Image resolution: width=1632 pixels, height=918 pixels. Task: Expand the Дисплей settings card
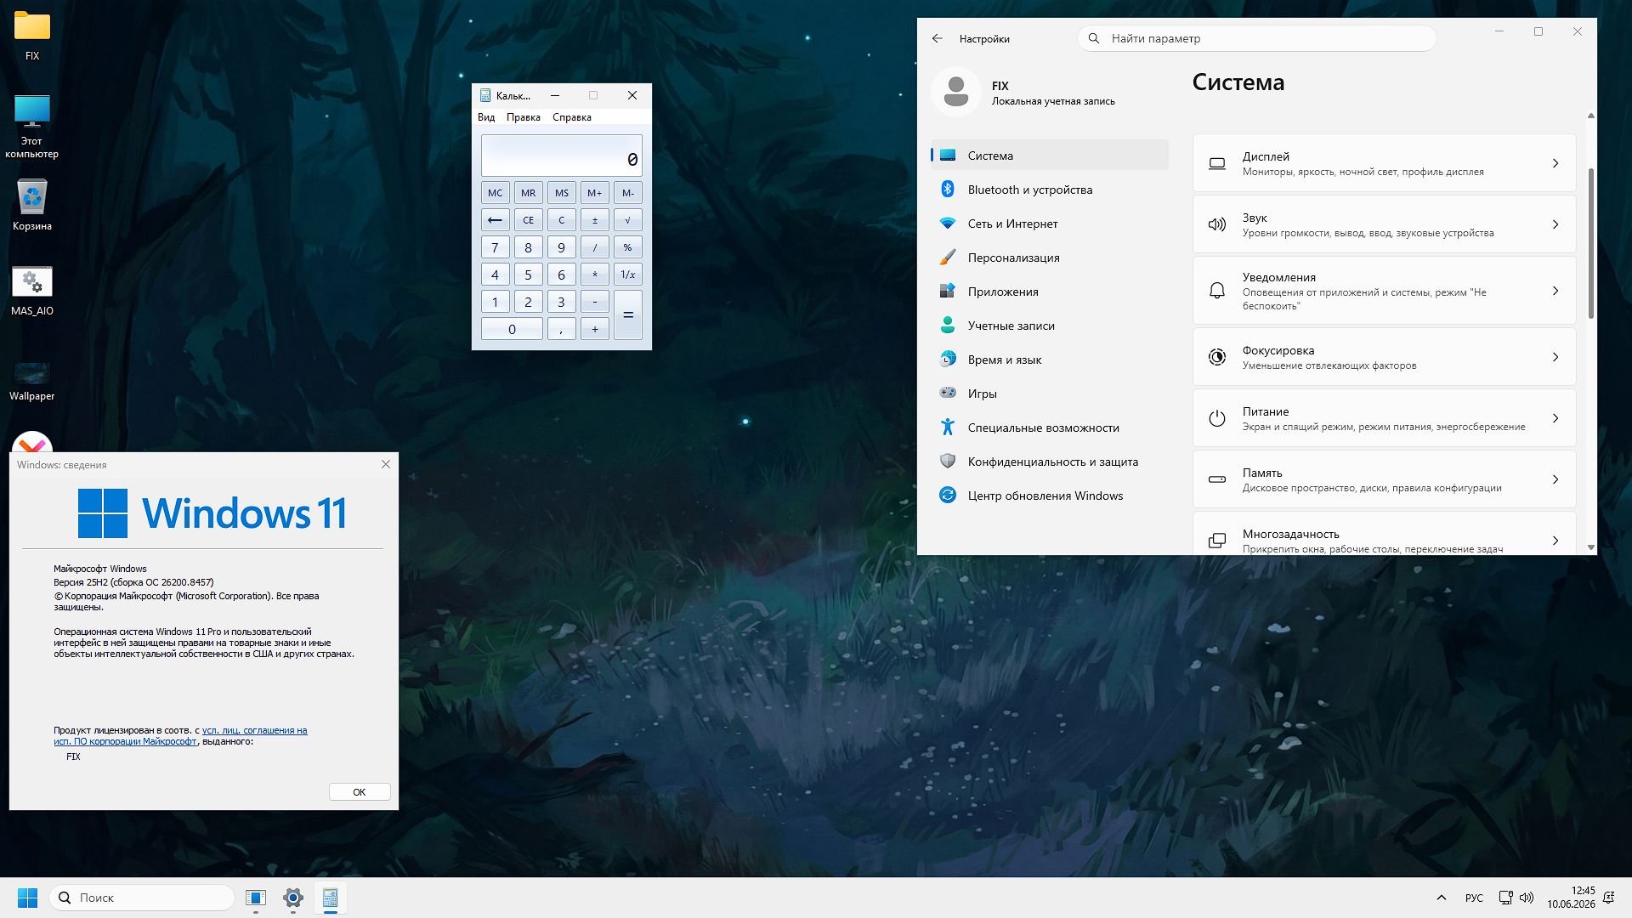[1384, 163]
